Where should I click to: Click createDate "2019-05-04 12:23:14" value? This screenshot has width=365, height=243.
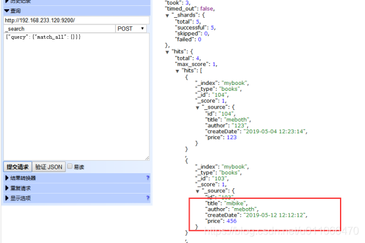[275, 132]
